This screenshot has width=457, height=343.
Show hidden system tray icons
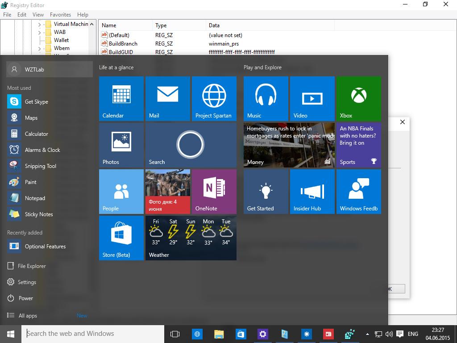(x=368, y=334)
